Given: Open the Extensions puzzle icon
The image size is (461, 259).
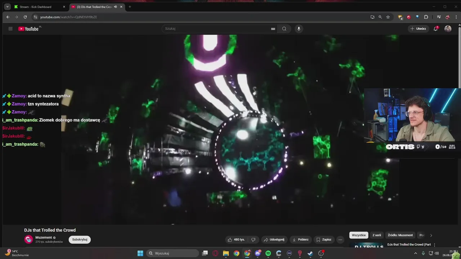Looking at the screenshot, I should click(x=426, y=17).
